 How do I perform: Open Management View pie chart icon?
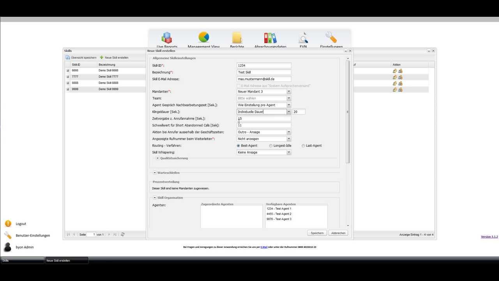pyautogui.click(x=203, y=37)
